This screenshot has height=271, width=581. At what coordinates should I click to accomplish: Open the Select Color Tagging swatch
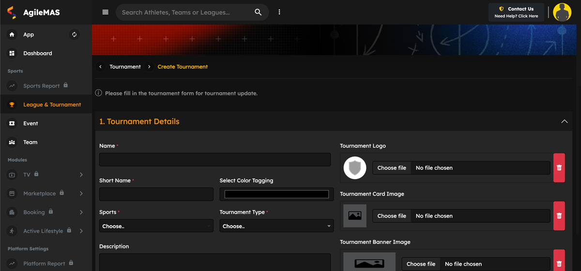point(276,194)
